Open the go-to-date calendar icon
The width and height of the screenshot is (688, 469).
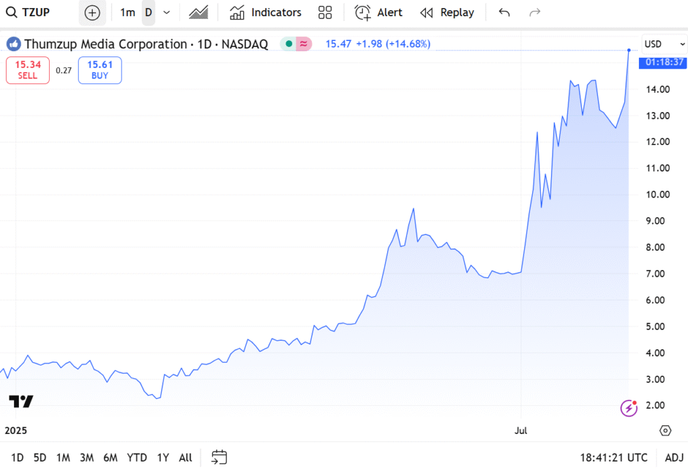coord(219,458)
